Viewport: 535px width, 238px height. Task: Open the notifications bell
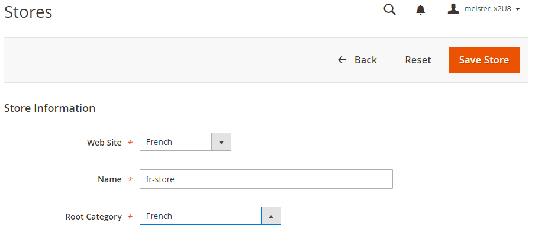point(421,9)
